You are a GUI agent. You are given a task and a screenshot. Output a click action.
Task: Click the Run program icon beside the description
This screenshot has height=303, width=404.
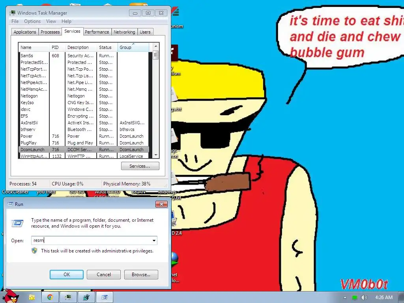point(17,223)
